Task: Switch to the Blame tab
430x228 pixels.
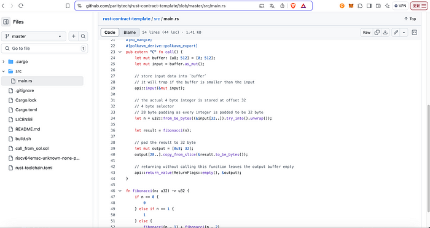Action: pyautogui.click(x=130, y=33)
